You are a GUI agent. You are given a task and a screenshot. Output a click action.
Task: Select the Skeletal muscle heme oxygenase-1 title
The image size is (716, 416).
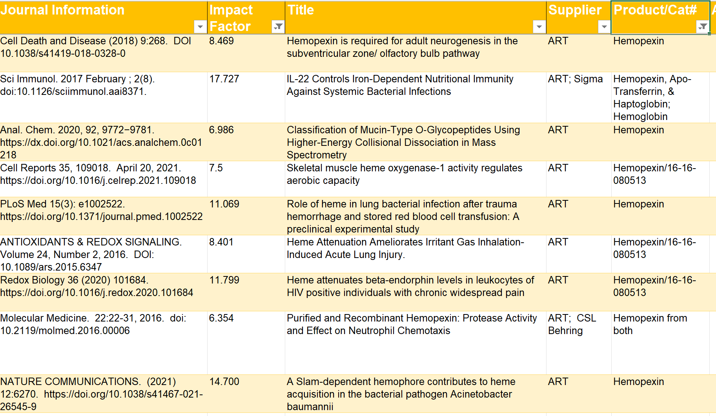coord(404,174)
